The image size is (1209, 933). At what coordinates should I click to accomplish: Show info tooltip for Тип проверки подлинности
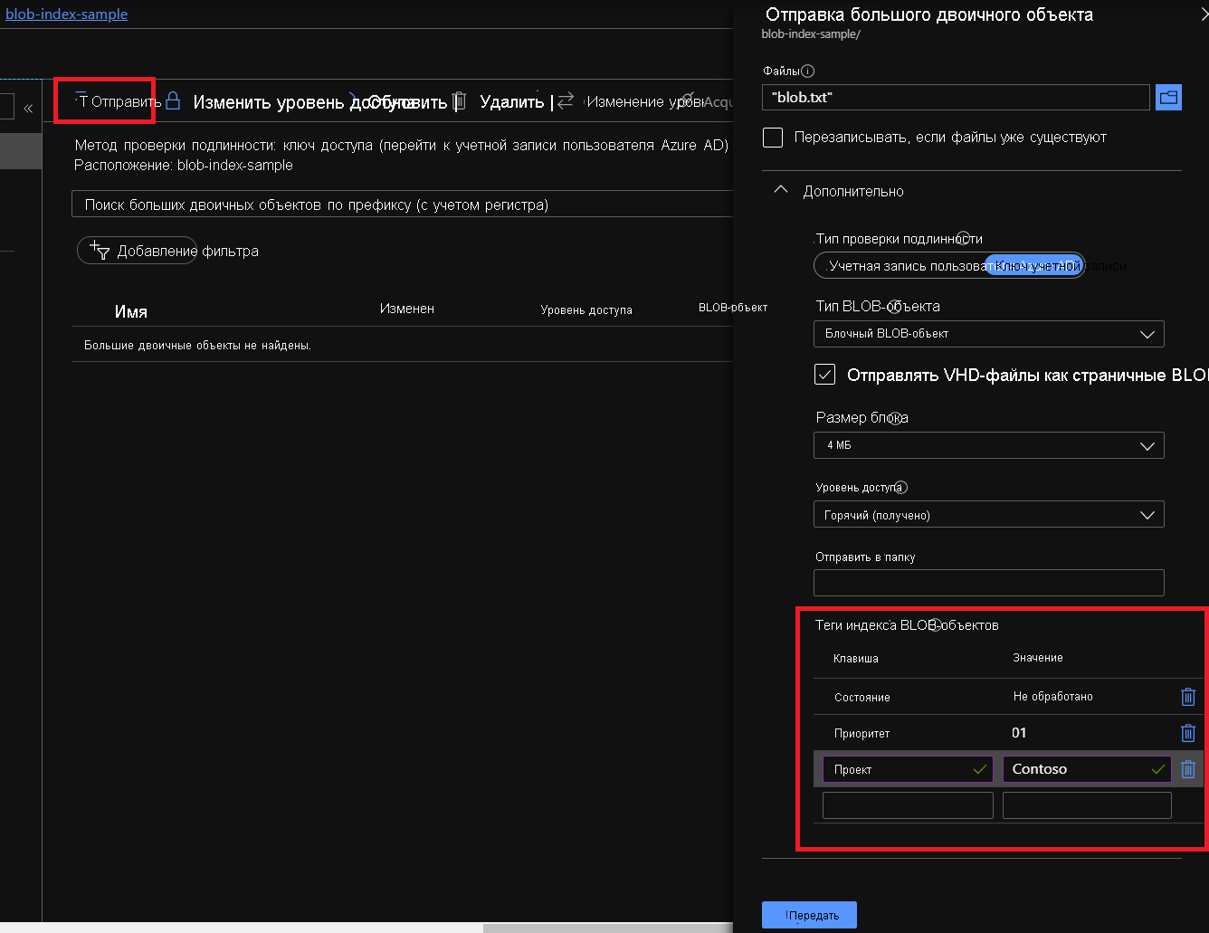click(x=964, y=237)
